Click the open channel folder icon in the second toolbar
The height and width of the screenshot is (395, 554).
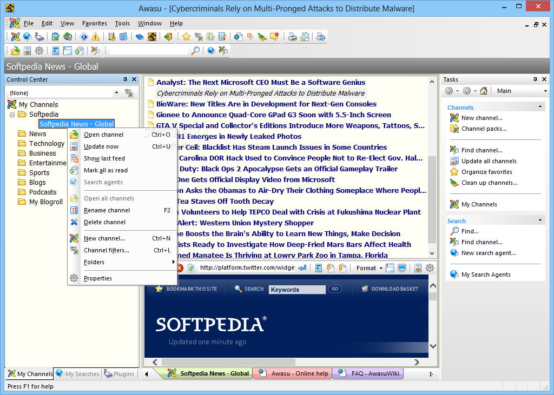pyautogui.click(x=15, y=51)
